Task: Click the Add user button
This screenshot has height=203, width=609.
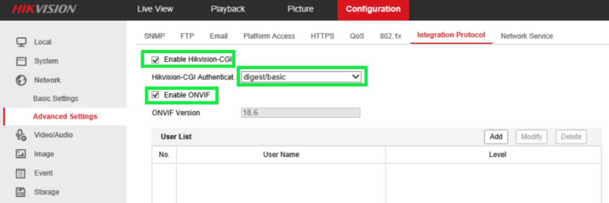Action: [x=496, y=136]
